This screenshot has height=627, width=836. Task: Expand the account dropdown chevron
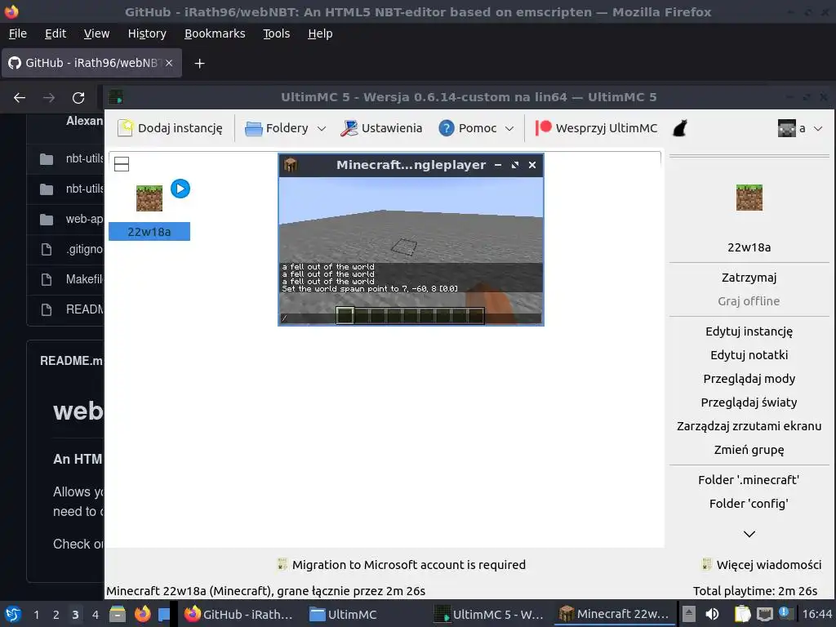click(818, 128)
